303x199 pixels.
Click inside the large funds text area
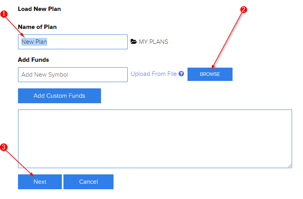[x=155, y=139]
